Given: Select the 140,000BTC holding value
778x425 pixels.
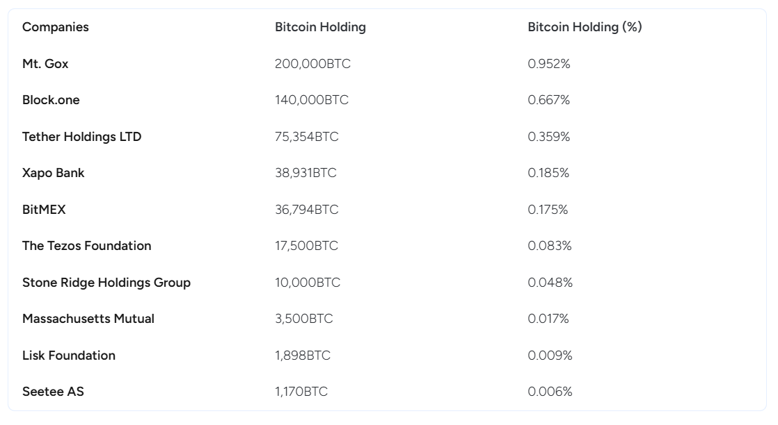Looking at the screenshot, I should pos(312,100).
